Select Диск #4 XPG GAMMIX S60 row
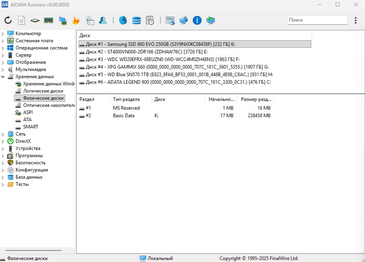 [195, 67]
